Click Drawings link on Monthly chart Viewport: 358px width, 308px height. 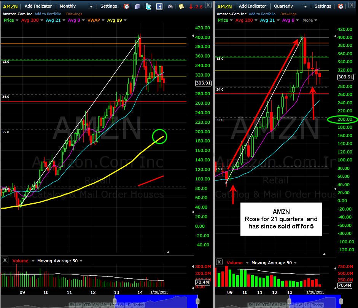click(74, 14)
